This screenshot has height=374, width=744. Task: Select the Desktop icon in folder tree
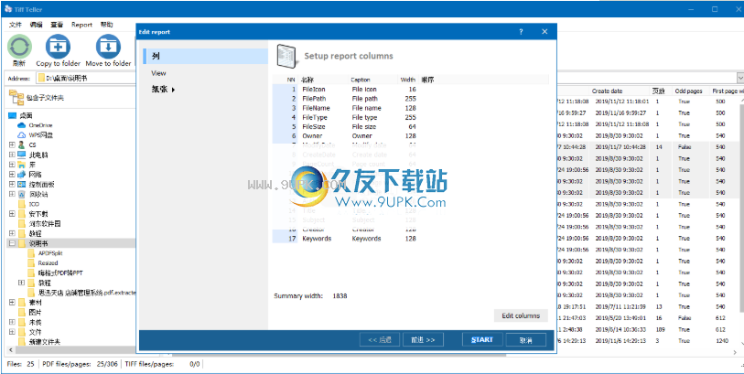pyautogui.click(x=12, y=115)
